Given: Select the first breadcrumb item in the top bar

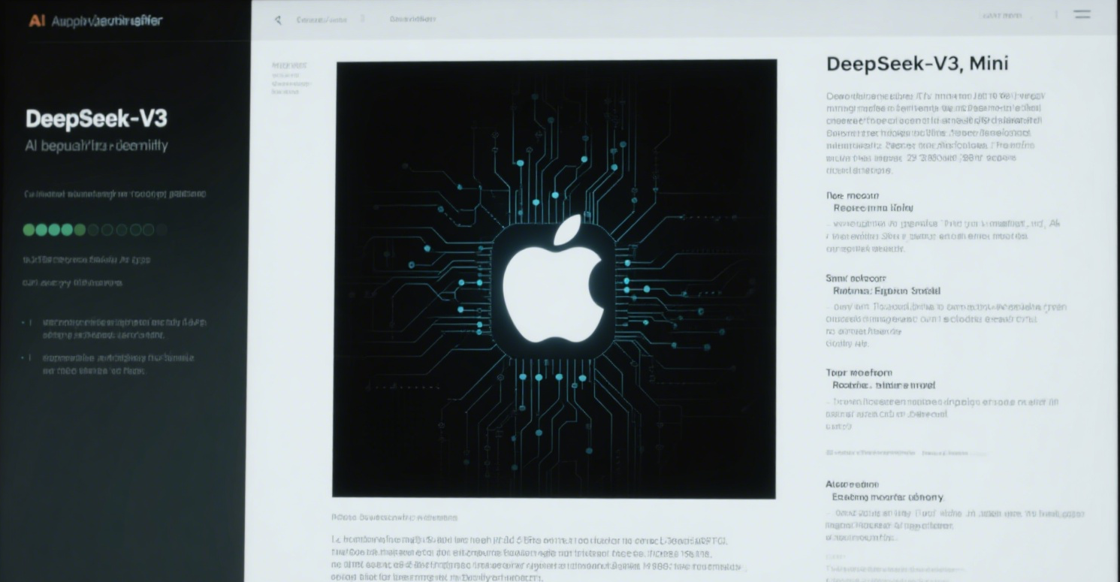Looking at the screenshot, I should [x=321, y=20].
